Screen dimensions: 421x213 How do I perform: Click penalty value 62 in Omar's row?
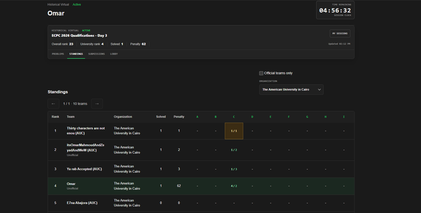[179, 186]
